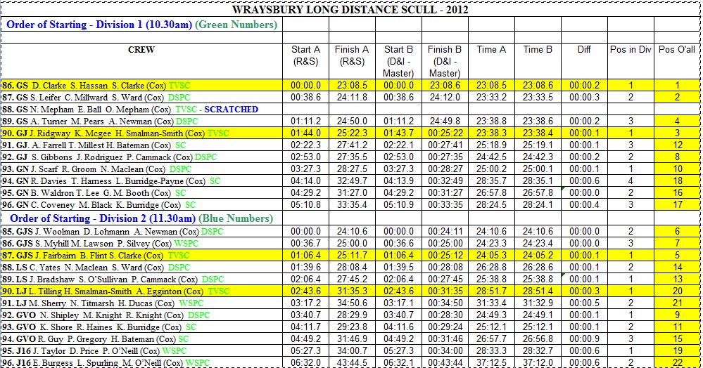Select the Wraysbury Long Distance Scull title cell
Image resolution: width=703 pixels, height=368 pixels.
point(350,10)
